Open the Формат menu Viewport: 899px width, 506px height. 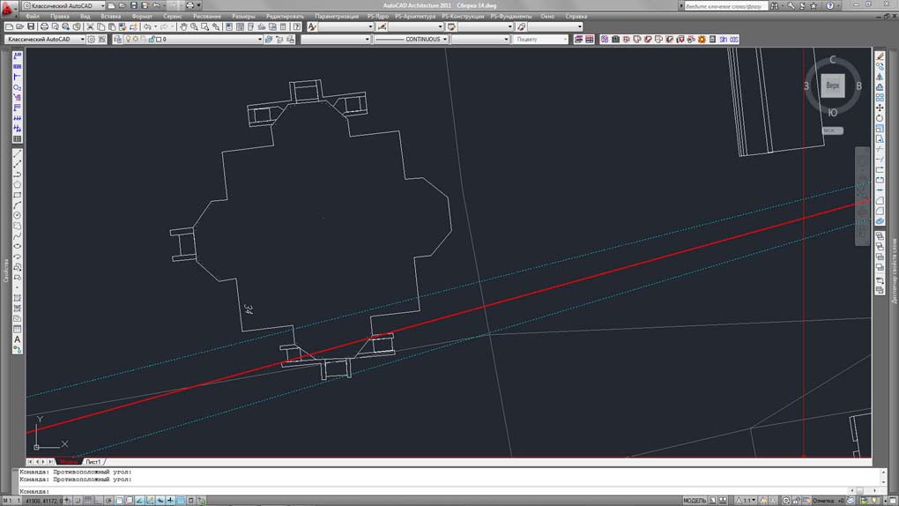[x=141, y=16]
